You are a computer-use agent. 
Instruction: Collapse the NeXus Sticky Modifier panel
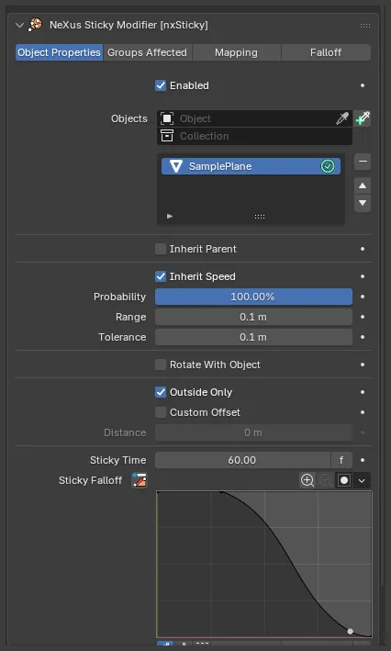pos(19,26)
